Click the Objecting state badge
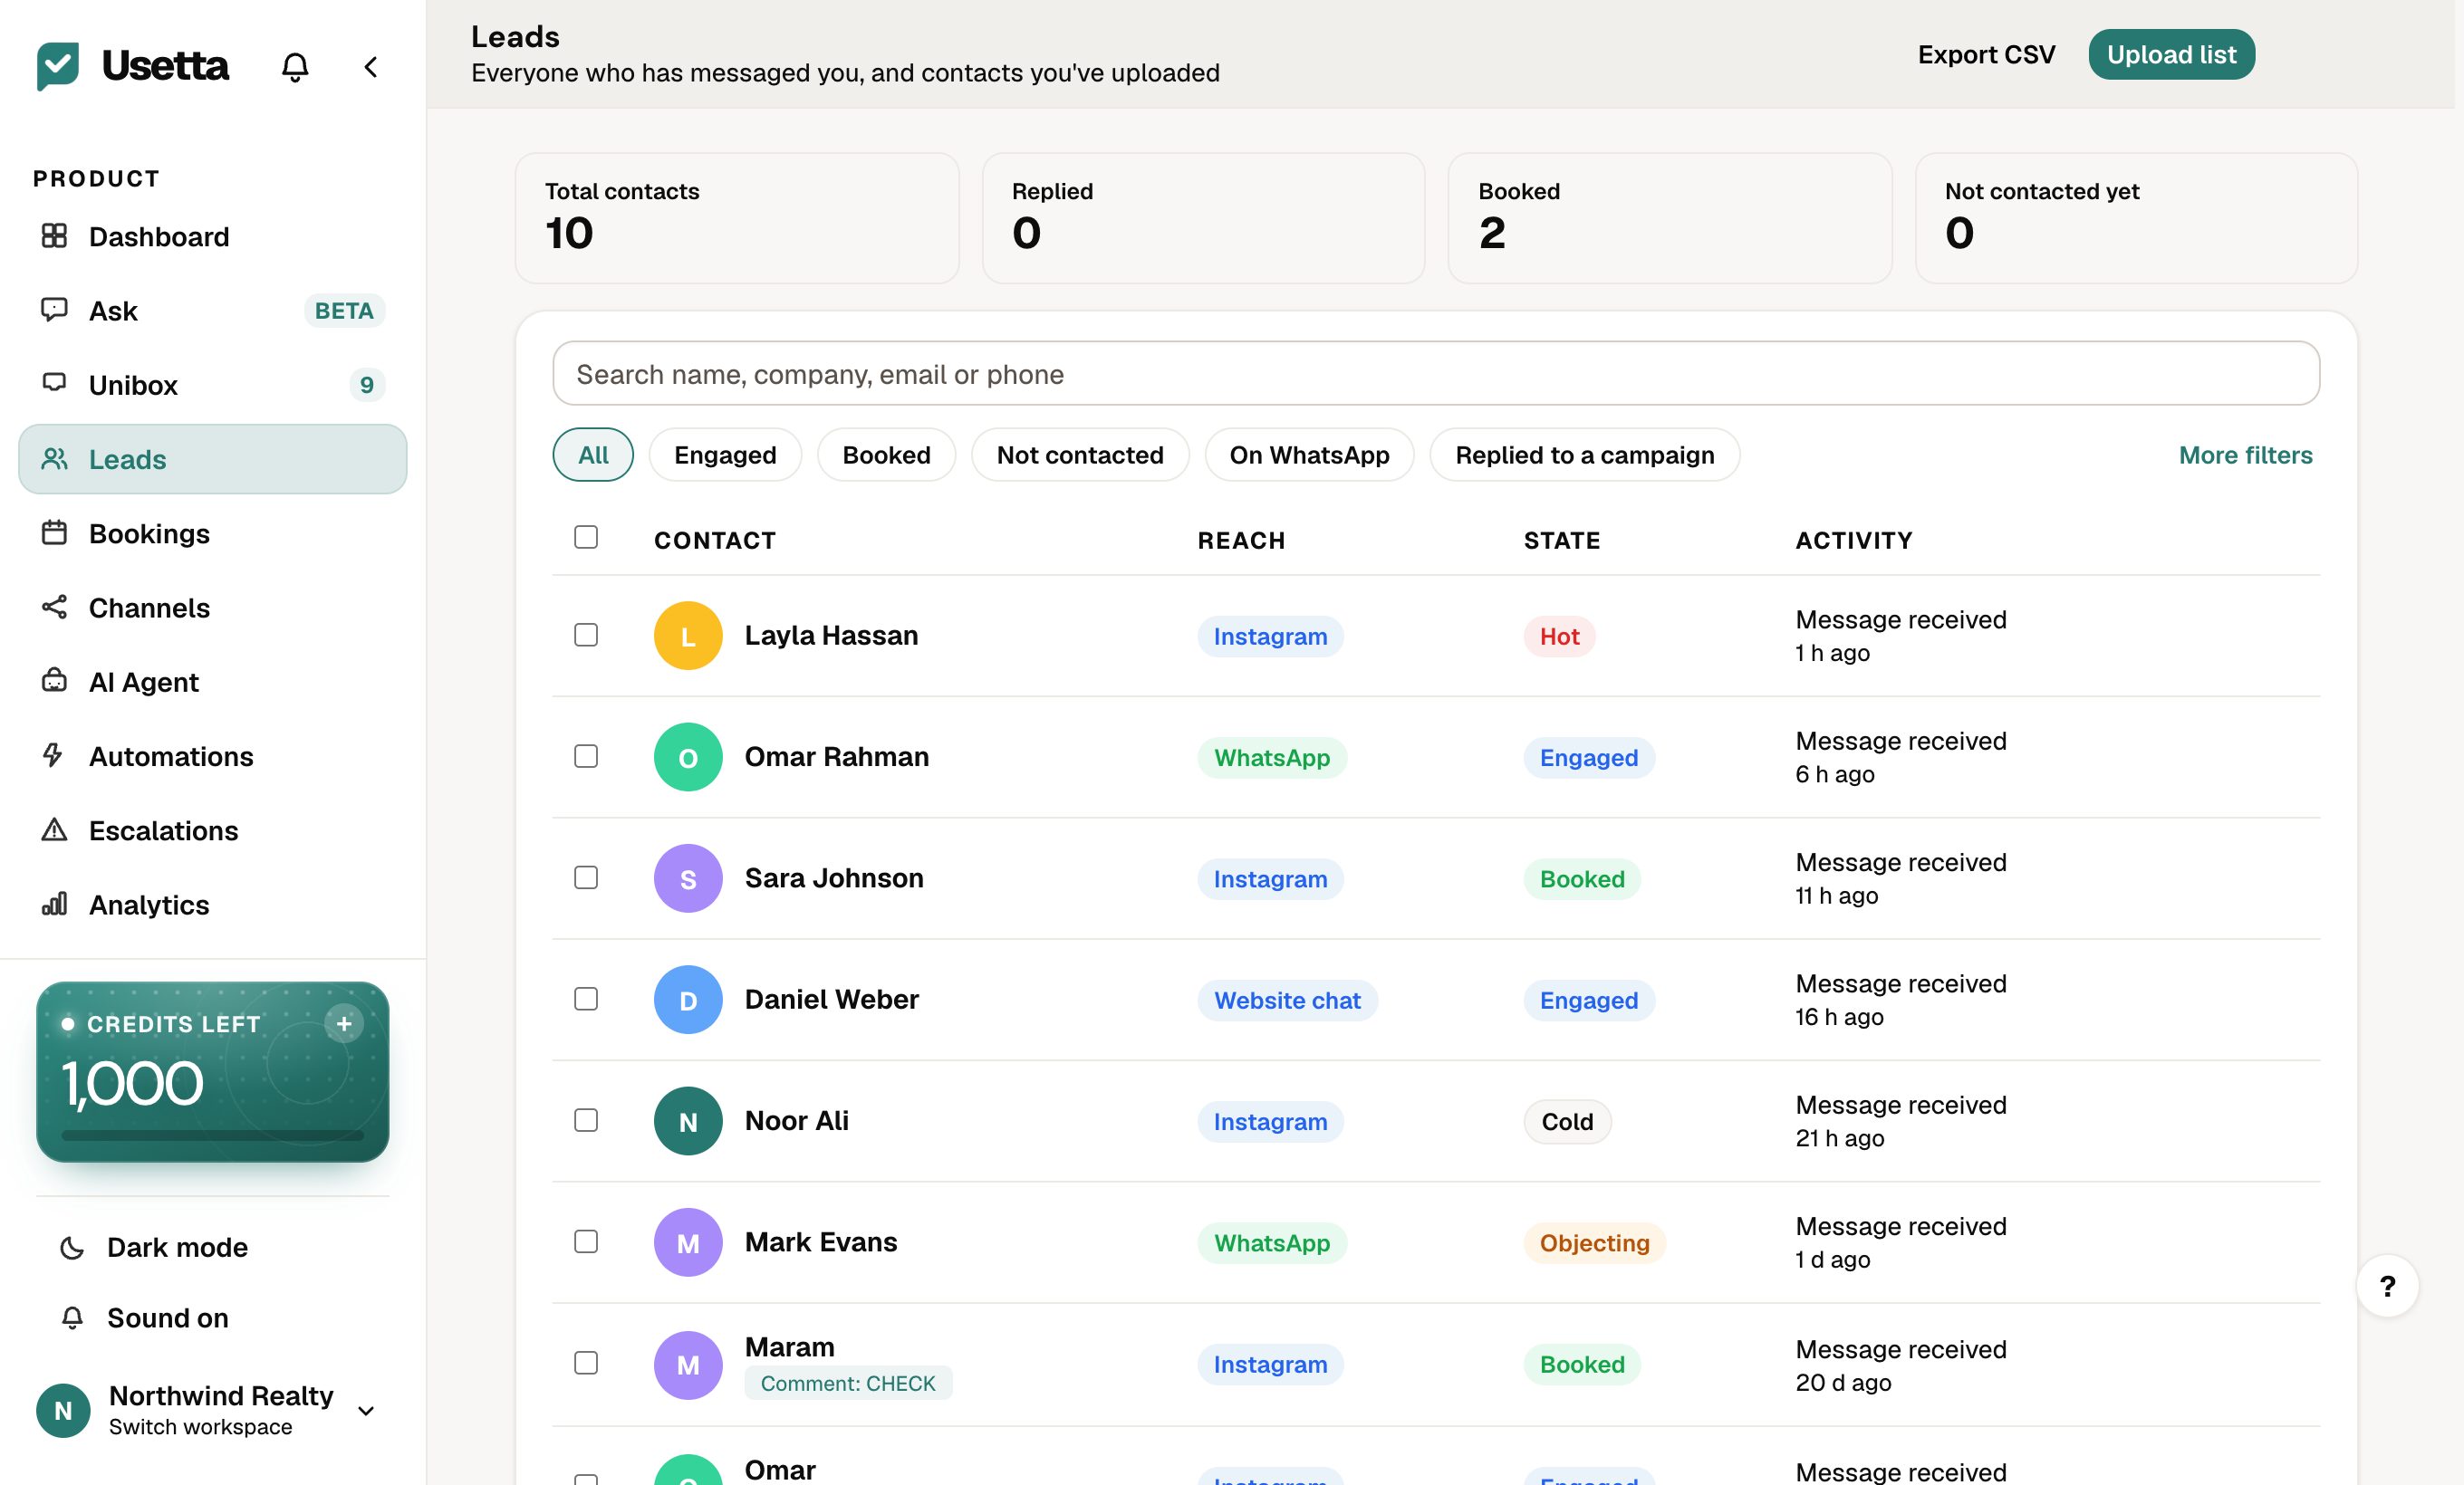 click(x=1594, y=1243)
